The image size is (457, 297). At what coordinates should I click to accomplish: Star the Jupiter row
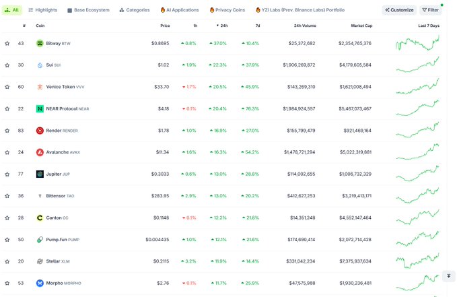pos(7,174)
